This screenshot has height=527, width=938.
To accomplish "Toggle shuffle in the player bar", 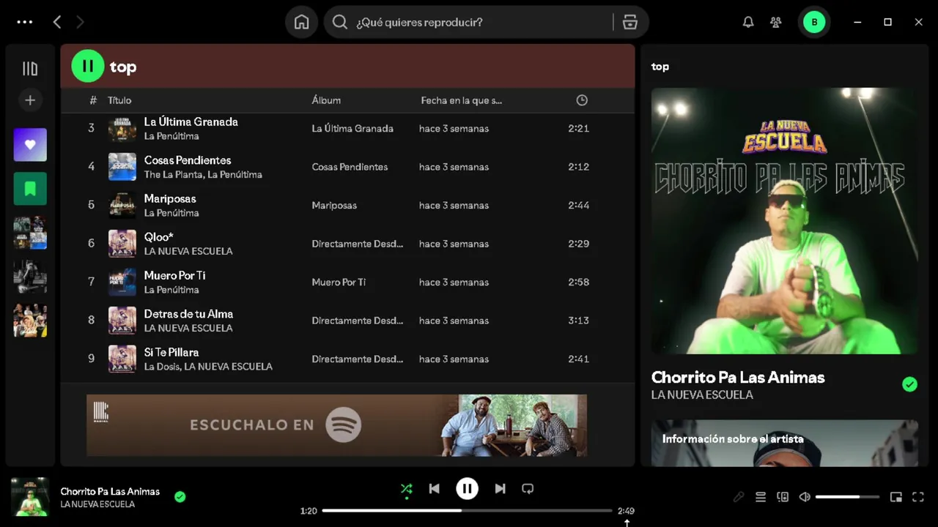I will (407, 489).
